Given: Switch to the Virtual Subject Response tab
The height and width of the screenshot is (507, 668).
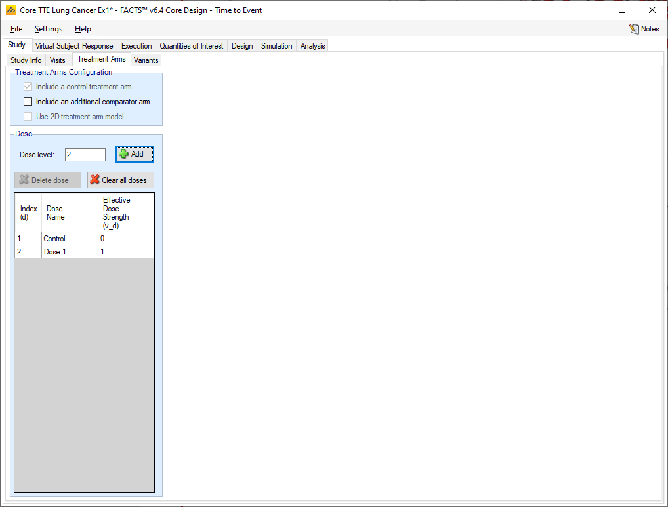Looking at the screenshot, I should [74, 46].
